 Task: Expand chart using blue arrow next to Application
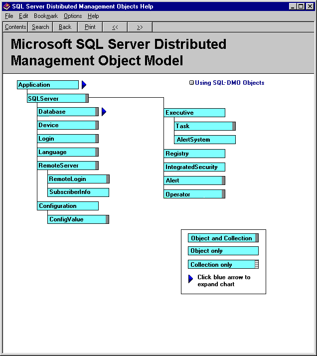pos(84,85)
